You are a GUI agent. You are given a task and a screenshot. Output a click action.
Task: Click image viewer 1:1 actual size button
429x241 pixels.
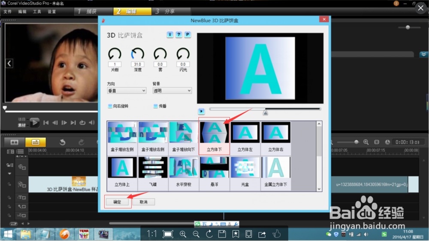[x=152, y=234]
